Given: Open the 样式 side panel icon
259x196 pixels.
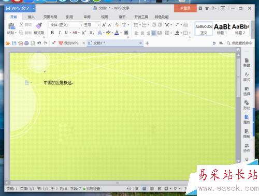Looking at the screenshot, I should point(247,77).
